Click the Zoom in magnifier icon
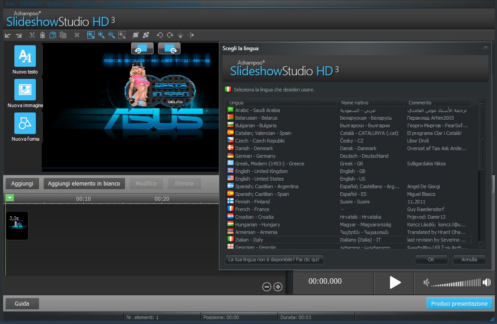The image size is (497, 324). [x=101, y=35]
